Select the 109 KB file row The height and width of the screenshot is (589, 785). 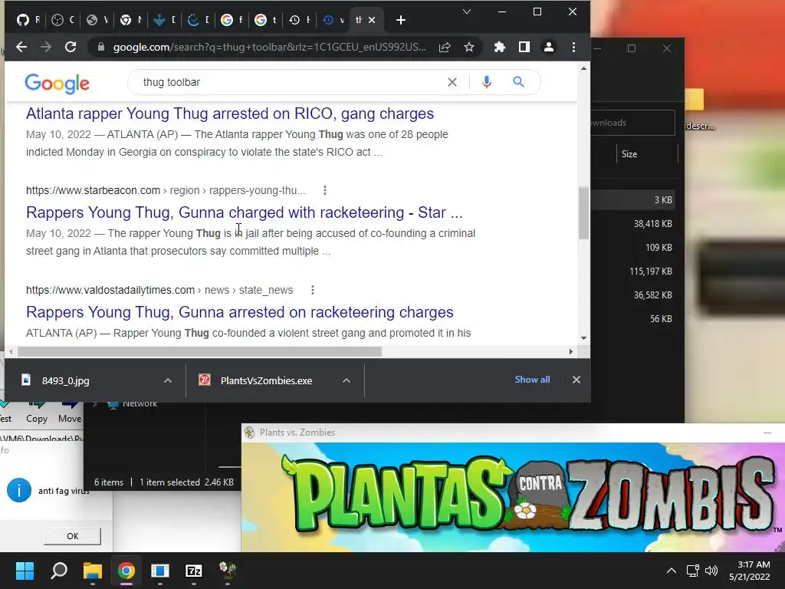[633, 248]
